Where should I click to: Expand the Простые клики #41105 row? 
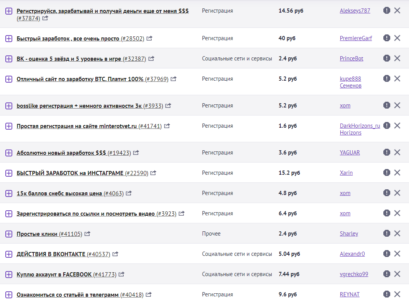coord(9,234)
